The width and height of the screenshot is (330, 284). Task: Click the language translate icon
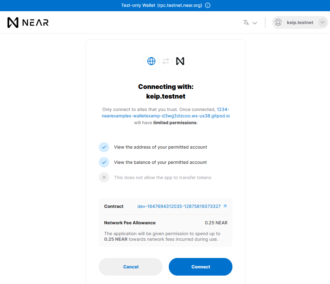[246, 22]
